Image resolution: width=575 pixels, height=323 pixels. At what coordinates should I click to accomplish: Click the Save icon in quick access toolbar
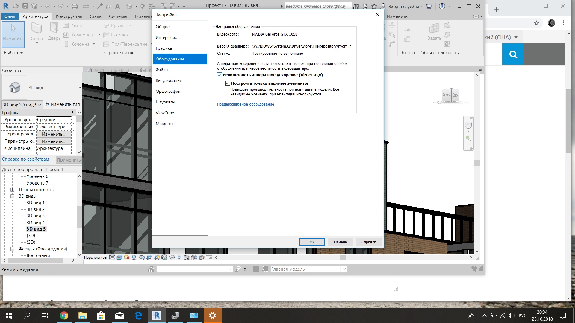(25, 6)
